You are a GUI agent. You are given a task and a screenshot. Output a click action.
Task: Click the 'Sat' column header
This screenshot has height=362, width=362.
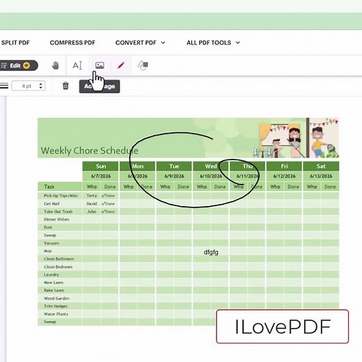tap(321, 166)
